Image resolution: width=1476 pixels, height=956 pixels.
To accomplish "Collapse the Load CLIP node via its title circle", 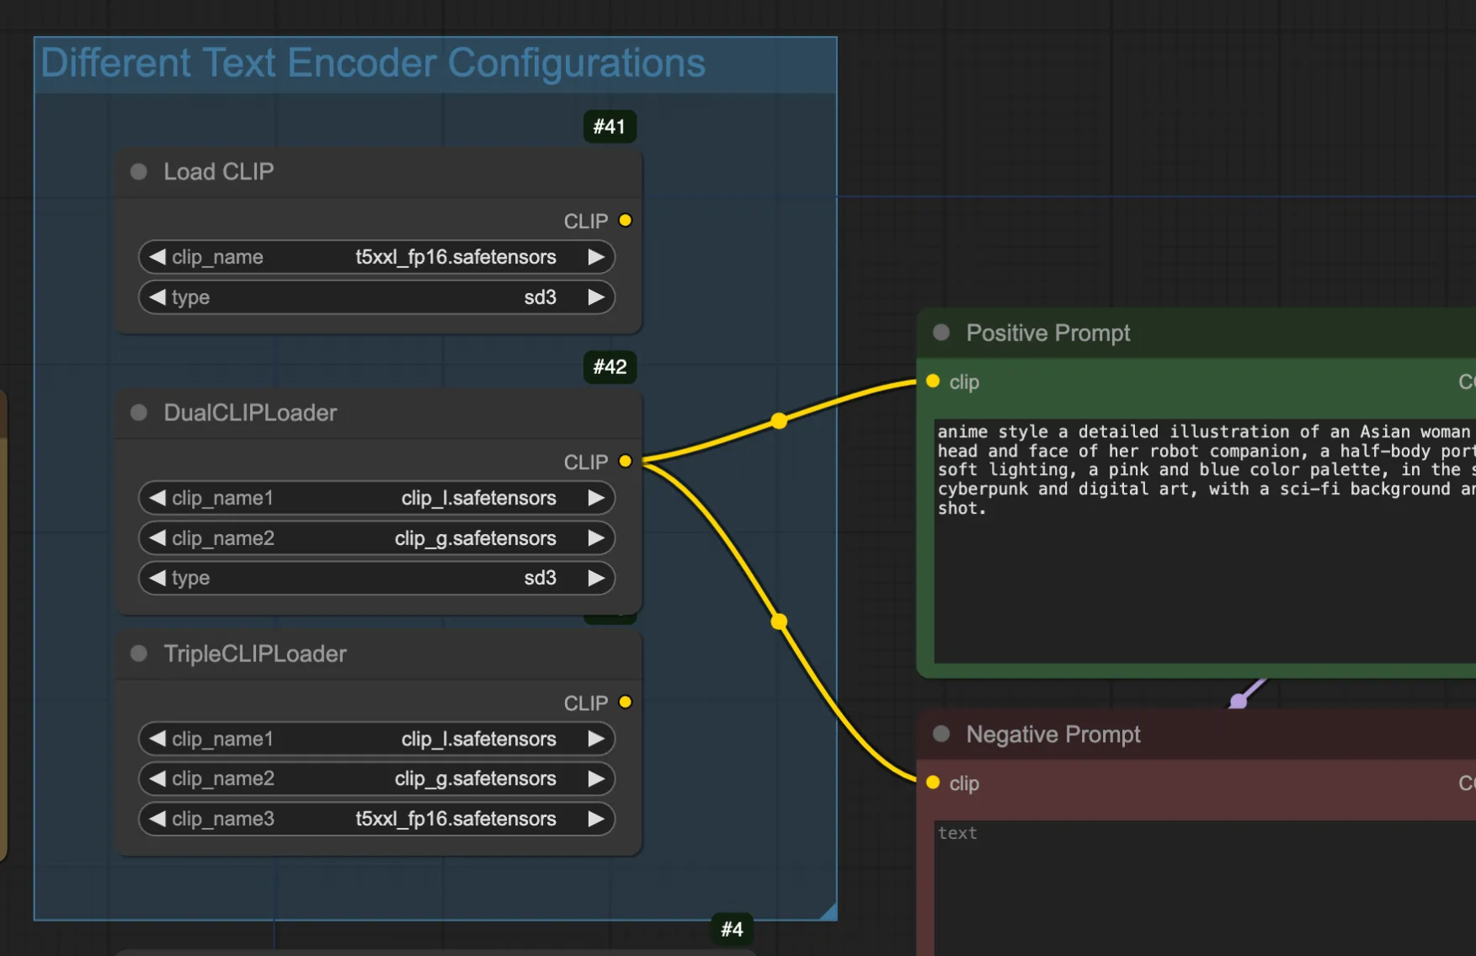I will 138,171.
